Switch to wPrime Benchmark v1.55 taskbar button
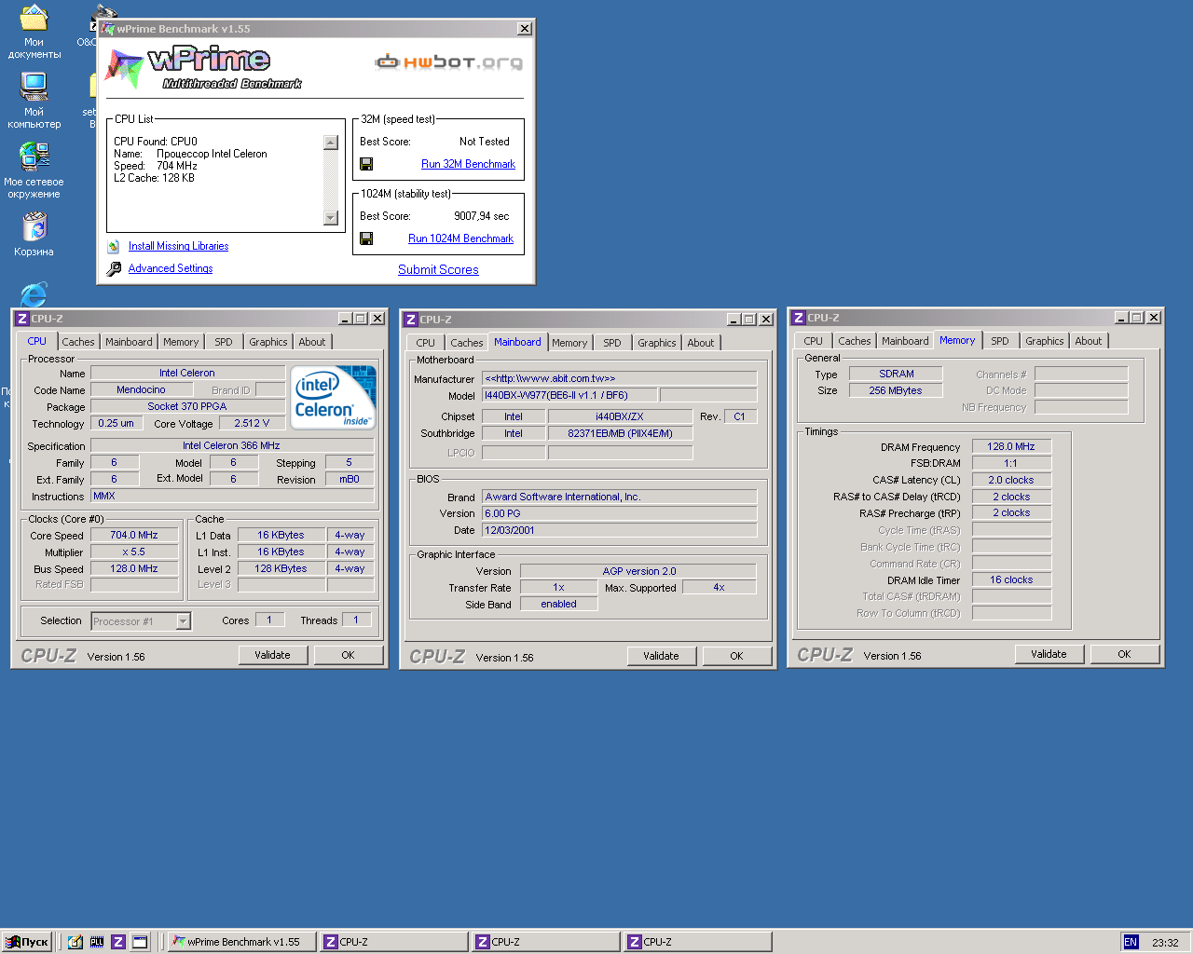Screen dimensions: 1193x954 (x=242, y=942)
